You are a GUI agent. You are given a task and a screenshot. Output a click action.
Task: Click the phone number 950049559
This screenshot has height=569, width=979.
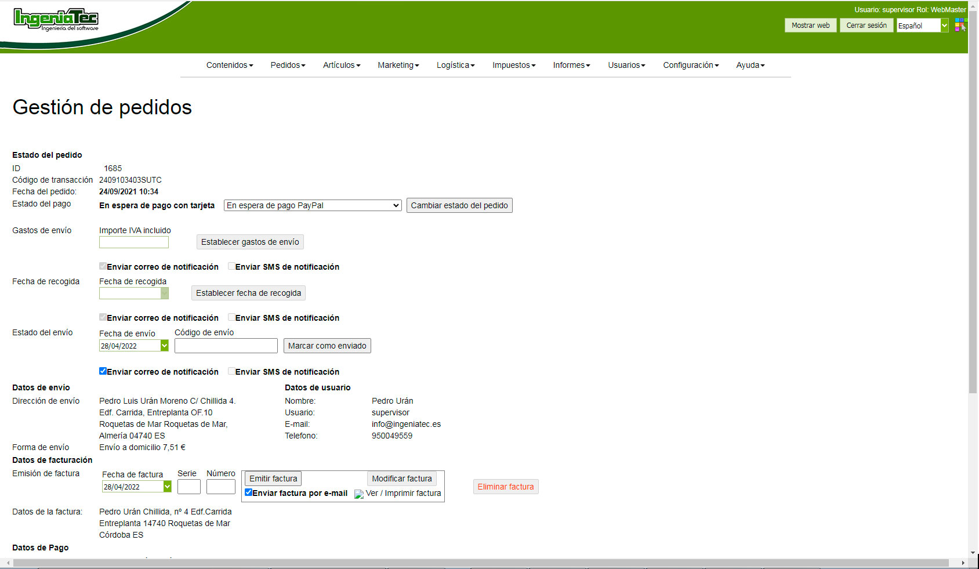pyautogui.click(x=392, y=436)
